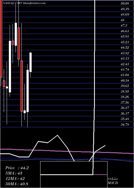Click the 40.34 price axis label
The width and height of the screenshot is (134, 188).
tap(125, 81)
